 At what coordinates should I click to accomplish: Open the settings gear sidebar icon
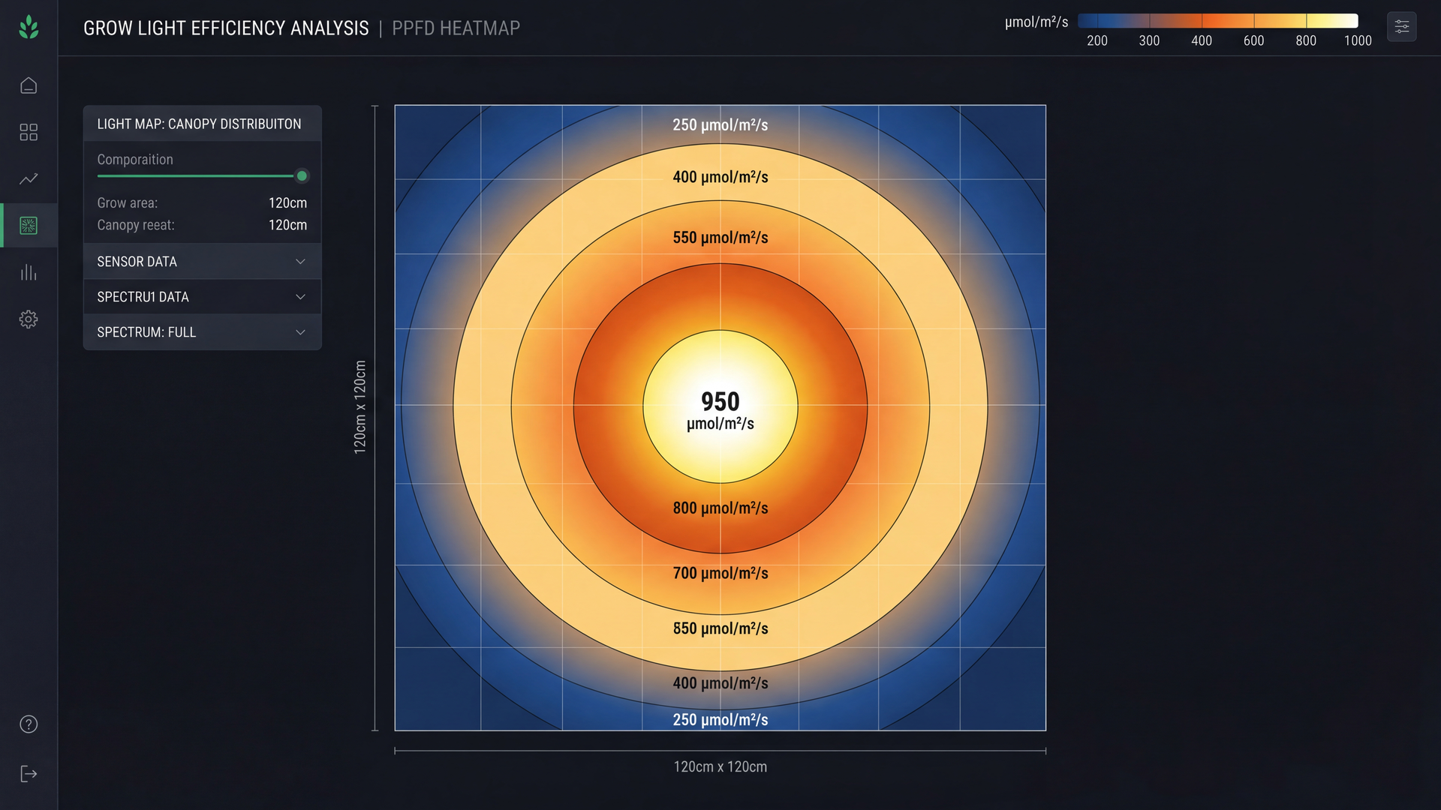pyautogui.click(x=29, y=319)
